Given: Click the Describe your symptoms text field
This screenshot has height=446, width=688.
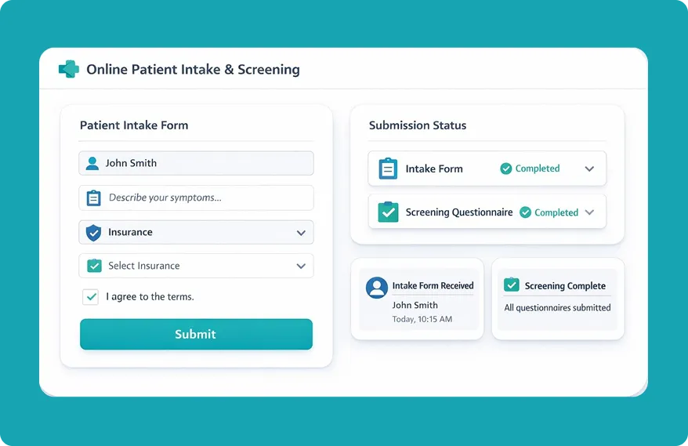Looking at the screenshot, I should click(204, 198).
